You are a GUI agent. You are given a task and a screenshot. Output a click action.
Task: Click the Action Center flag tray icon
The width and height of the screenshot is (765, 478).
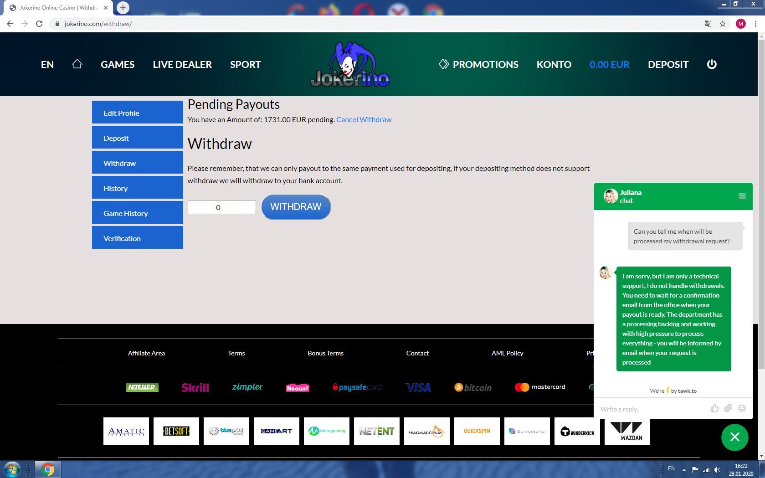coord(695,470)
